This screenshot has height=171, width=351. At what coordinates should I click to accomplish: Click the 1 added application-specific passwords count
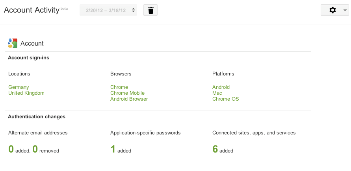click(x=113, y=149)
